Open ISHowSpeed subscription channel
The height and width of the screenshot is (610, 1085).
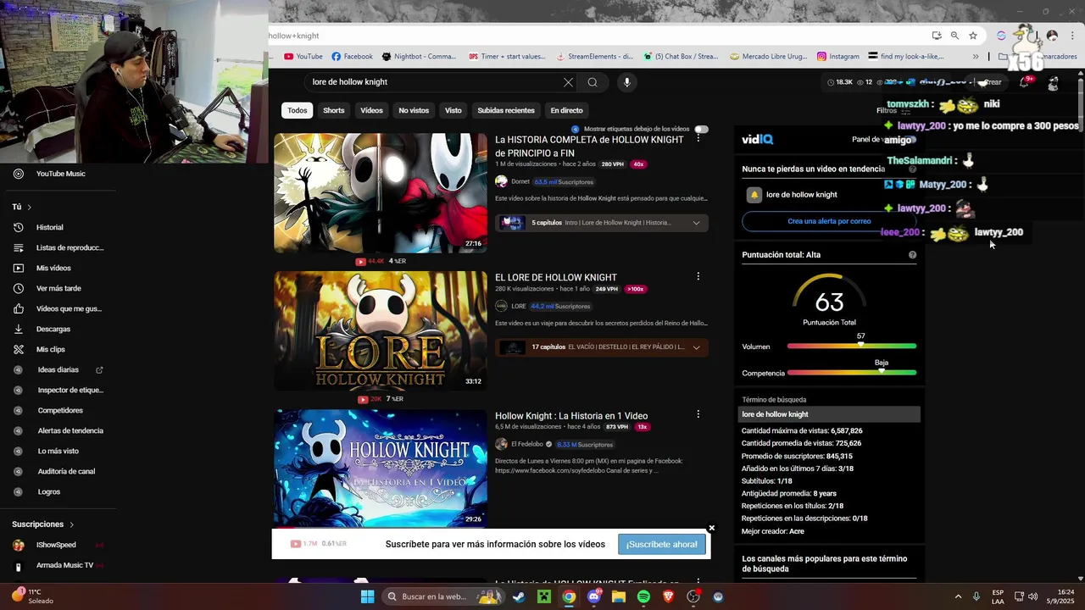(x=56, y=545)
